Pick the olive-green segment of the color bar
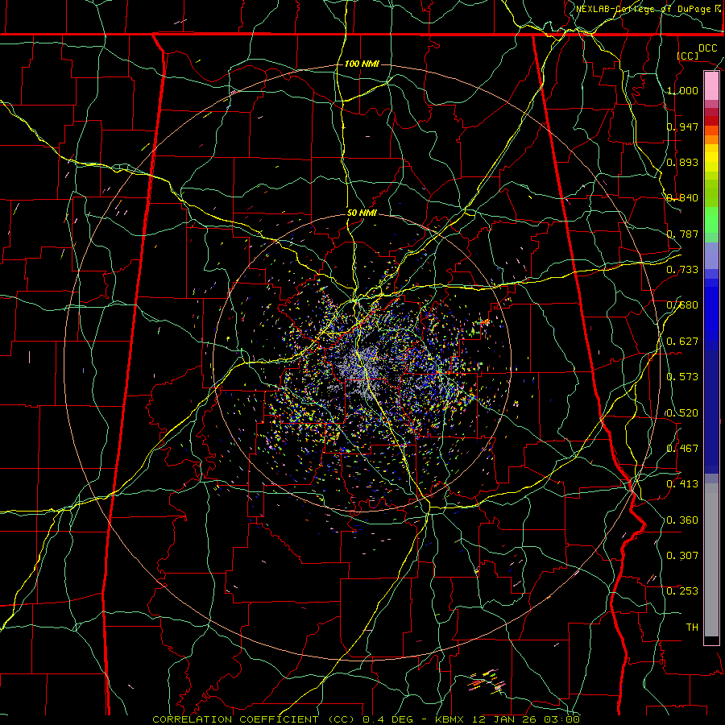The height and width of the screenshot is (725, 725). [711, 193]
